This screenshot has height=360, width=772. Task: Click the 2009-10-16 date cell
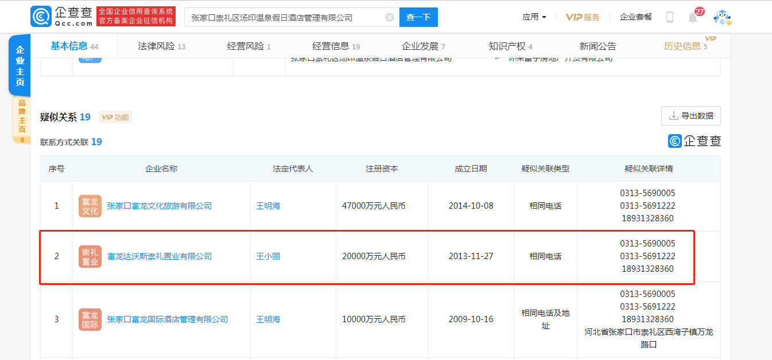point(471,319)
